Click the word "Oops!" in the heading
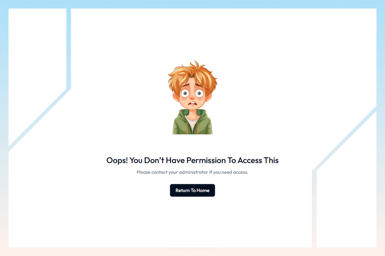Image resolution: width=385 pixels, height=256 pixels. tap(117, 160)
